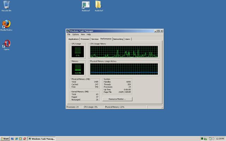Open the Recycle Bin desktop icon
This screenshot has height=141, width=226.
[6, 6]
